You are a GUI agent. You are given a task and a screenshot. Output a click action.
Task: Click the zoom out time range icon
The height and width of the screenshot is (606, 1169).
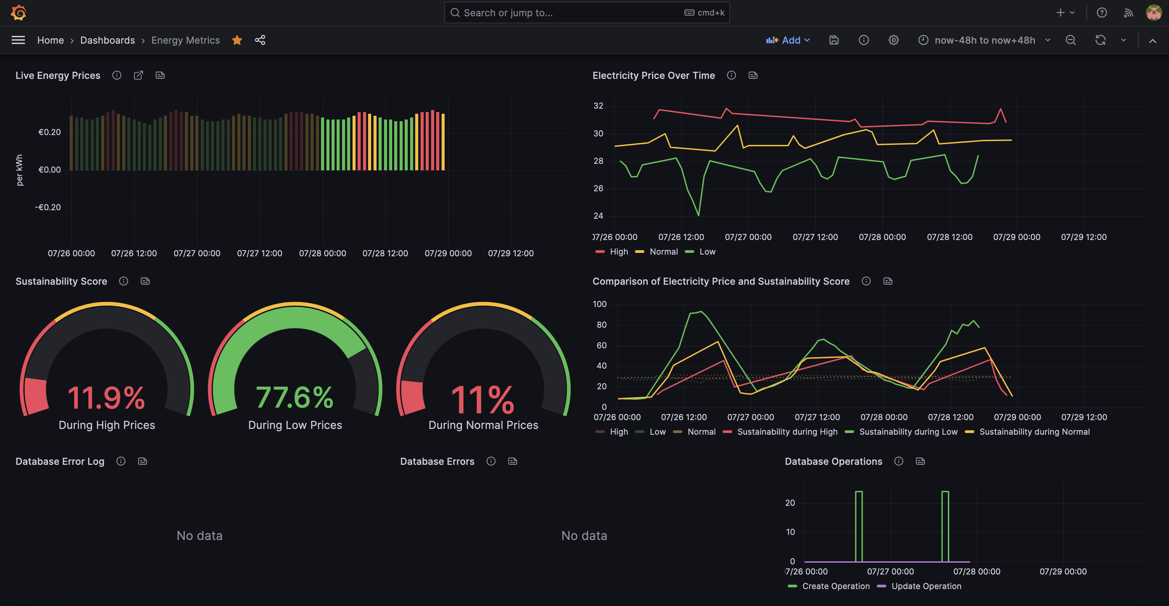(1070, 40)
